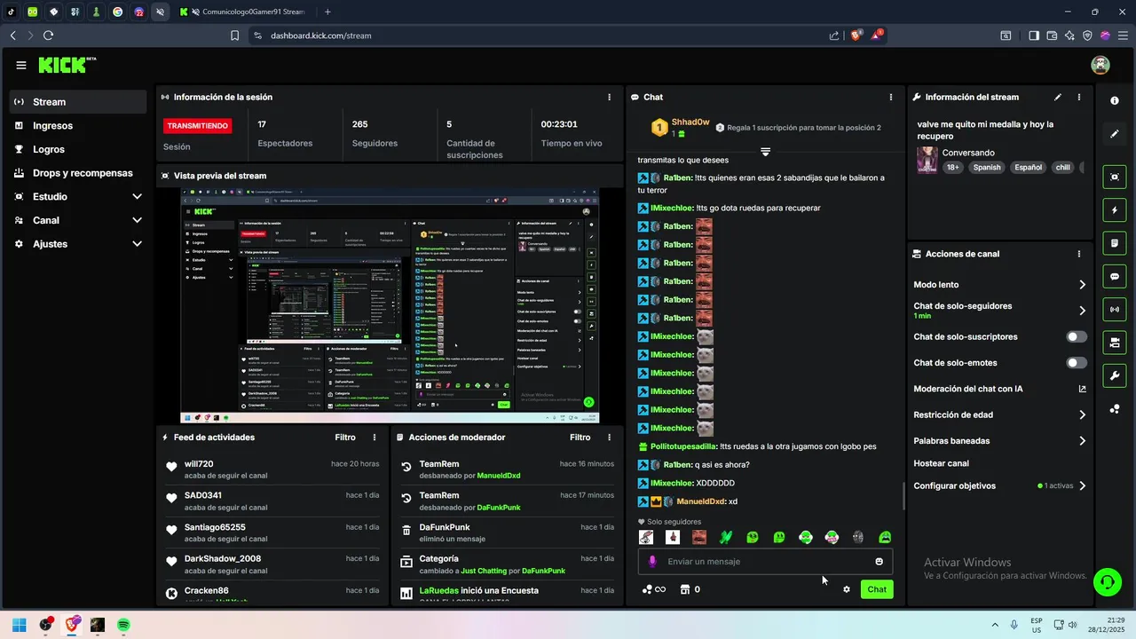The image size is (1136, 639).
Task: Open Restricción de edad settings
Action: pyautogui.click(x=999, y=414)
